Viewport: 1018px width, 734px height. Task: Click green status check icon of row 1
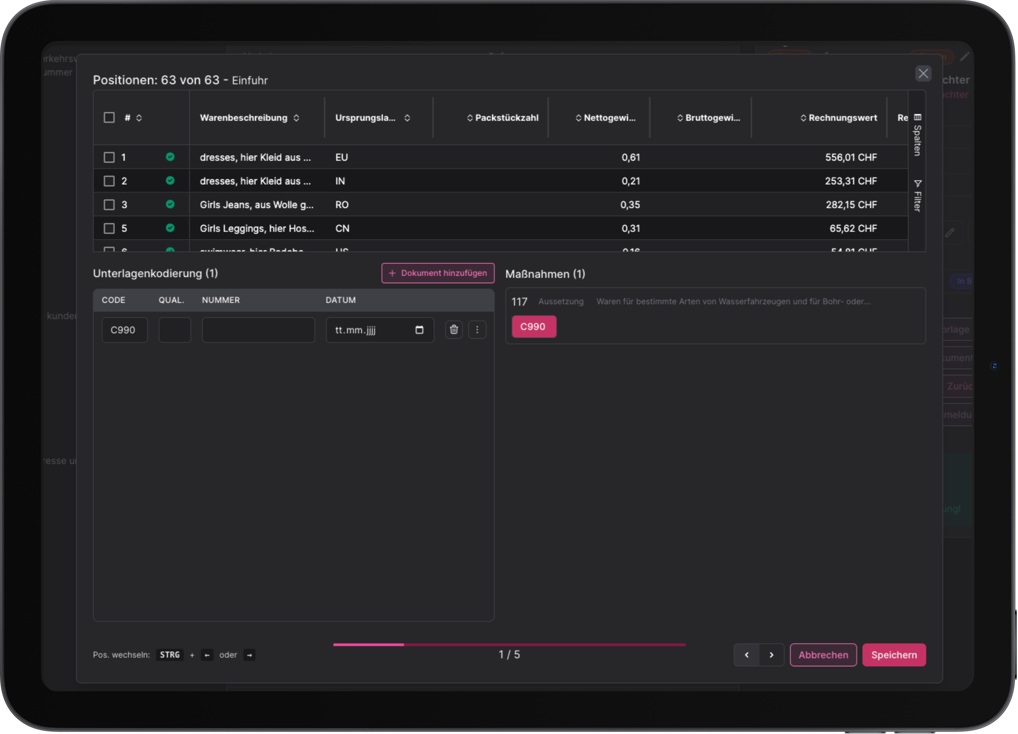pyautogui.click(x=170, y=157)
